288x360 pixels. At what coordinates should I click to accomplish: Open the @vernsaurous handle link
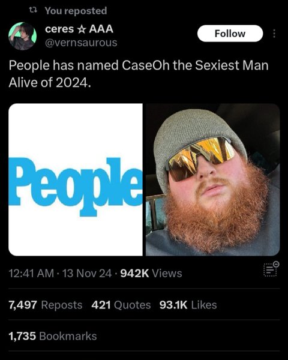point(82,43)
